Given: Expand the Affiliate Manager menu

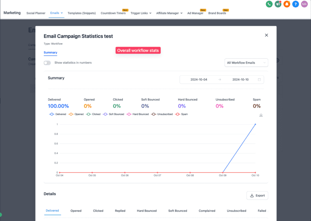Looking at the screenshot, I should tap(169, 13).
